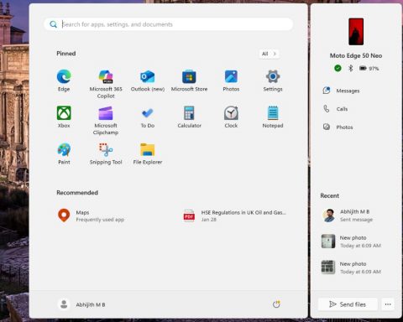The width and height of the screenshot is (403, 322).
Task: Open the three-dot more options menu
Action: 388,304
